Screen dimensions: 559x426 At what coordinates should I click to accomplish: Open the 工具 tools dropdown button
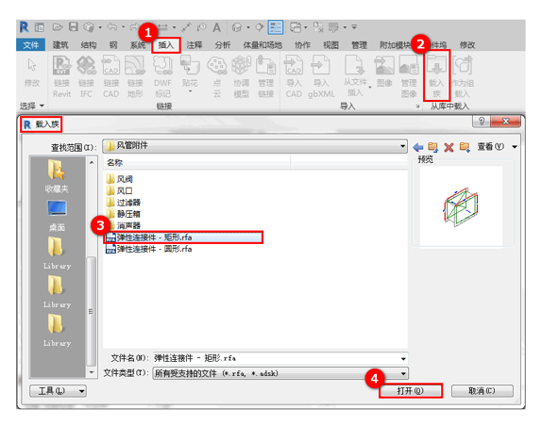click(58, 391)
